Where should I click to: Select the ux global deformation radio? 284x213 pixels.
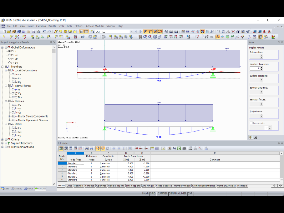pyautogui.click(x=9, y=55)
